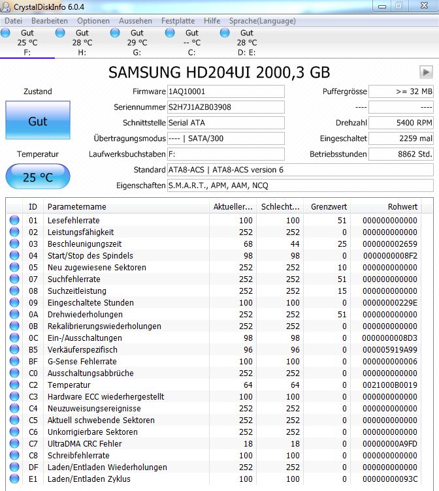Click the Übertragungsmodus field SATA/300
439x491 pixels.
[x=226, y=138]
